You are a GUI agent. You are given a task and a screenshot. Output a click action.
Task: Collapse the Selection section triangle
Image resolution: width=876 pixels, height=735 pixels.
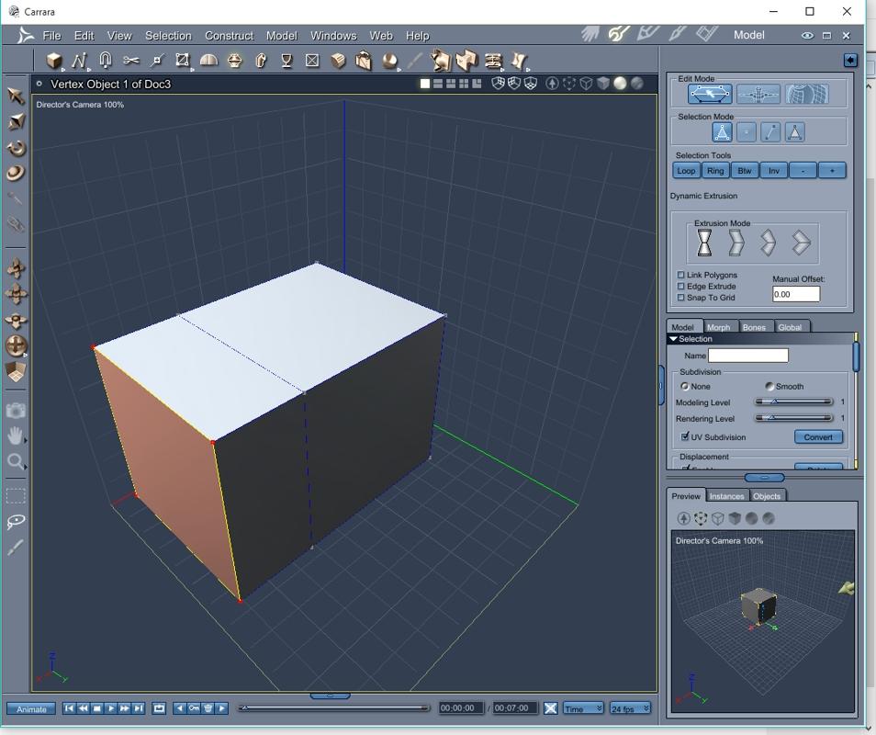[673, 339]
